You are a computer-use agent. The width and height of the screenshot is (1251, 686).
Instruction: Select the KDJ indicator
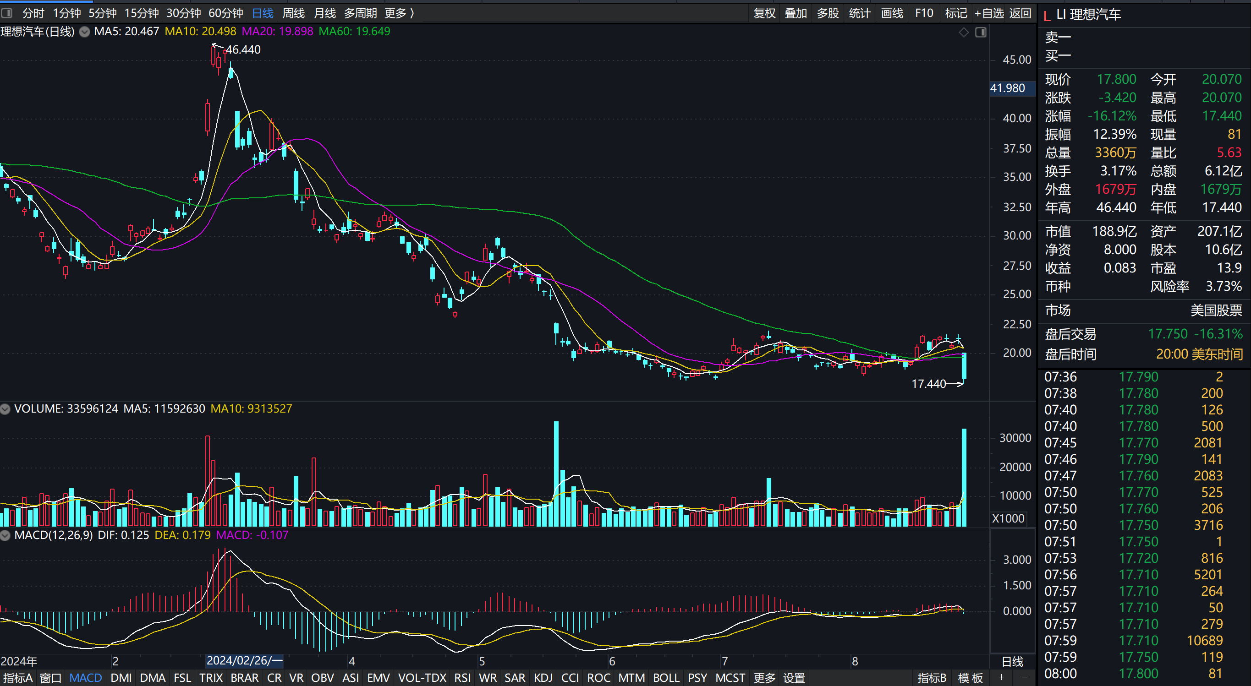(543, 678)
